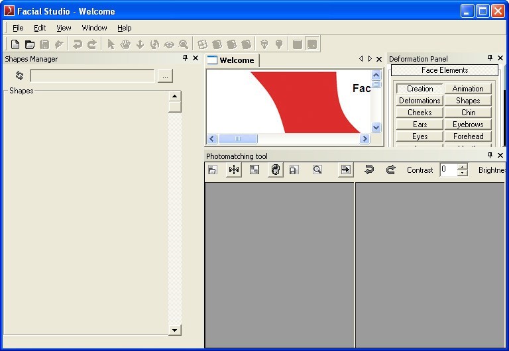Refresh the Shapes Manager list

pyautogui.click(x=19, y=75)
